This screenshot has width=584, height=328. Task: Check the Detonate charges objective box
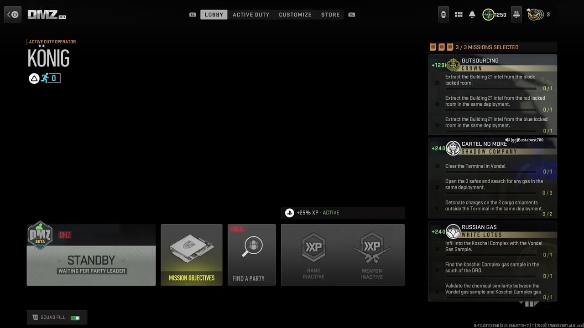[437, 209]
